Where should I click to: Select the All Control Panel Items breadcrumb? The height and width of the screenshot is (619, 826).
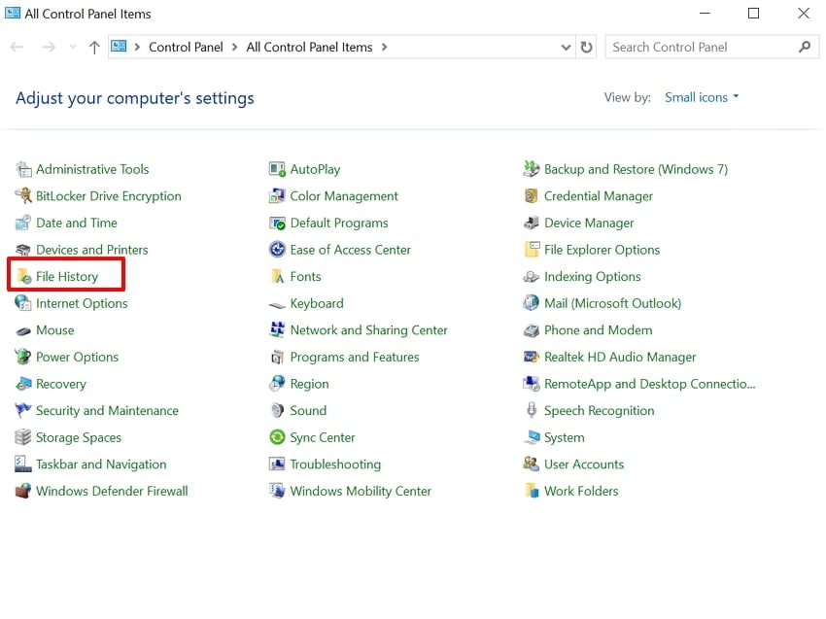tap(309, 46)
